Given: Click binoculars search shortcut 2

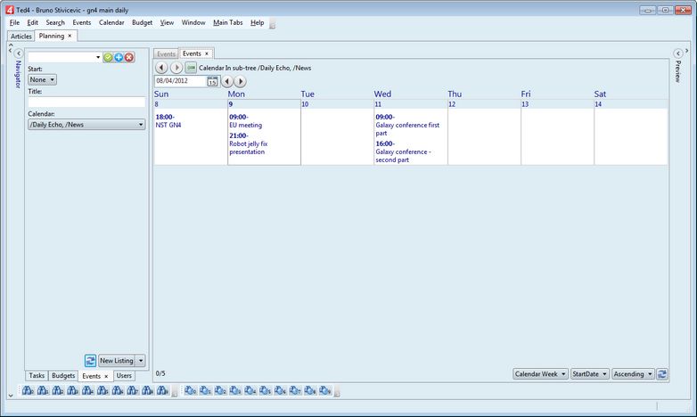Looking at the screenshot, I should (58, 391).
